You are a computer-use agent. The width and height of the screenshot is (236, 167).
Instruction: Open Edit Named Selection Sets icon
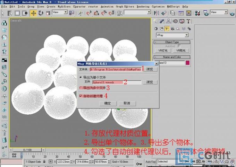click(120, 13)
